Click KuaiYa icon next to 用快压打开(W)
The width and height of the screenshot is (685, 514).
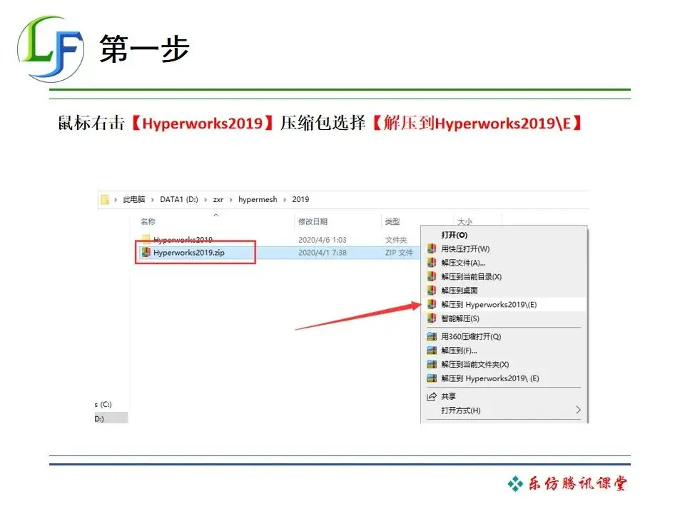[432, 248]
